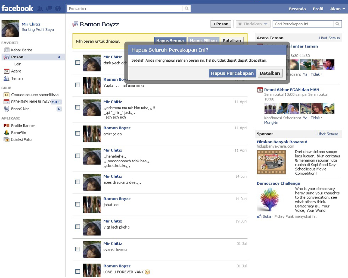Select Pesan in the left sidebar
This screenshot has width=348, height=278.
tap(33, 57)
